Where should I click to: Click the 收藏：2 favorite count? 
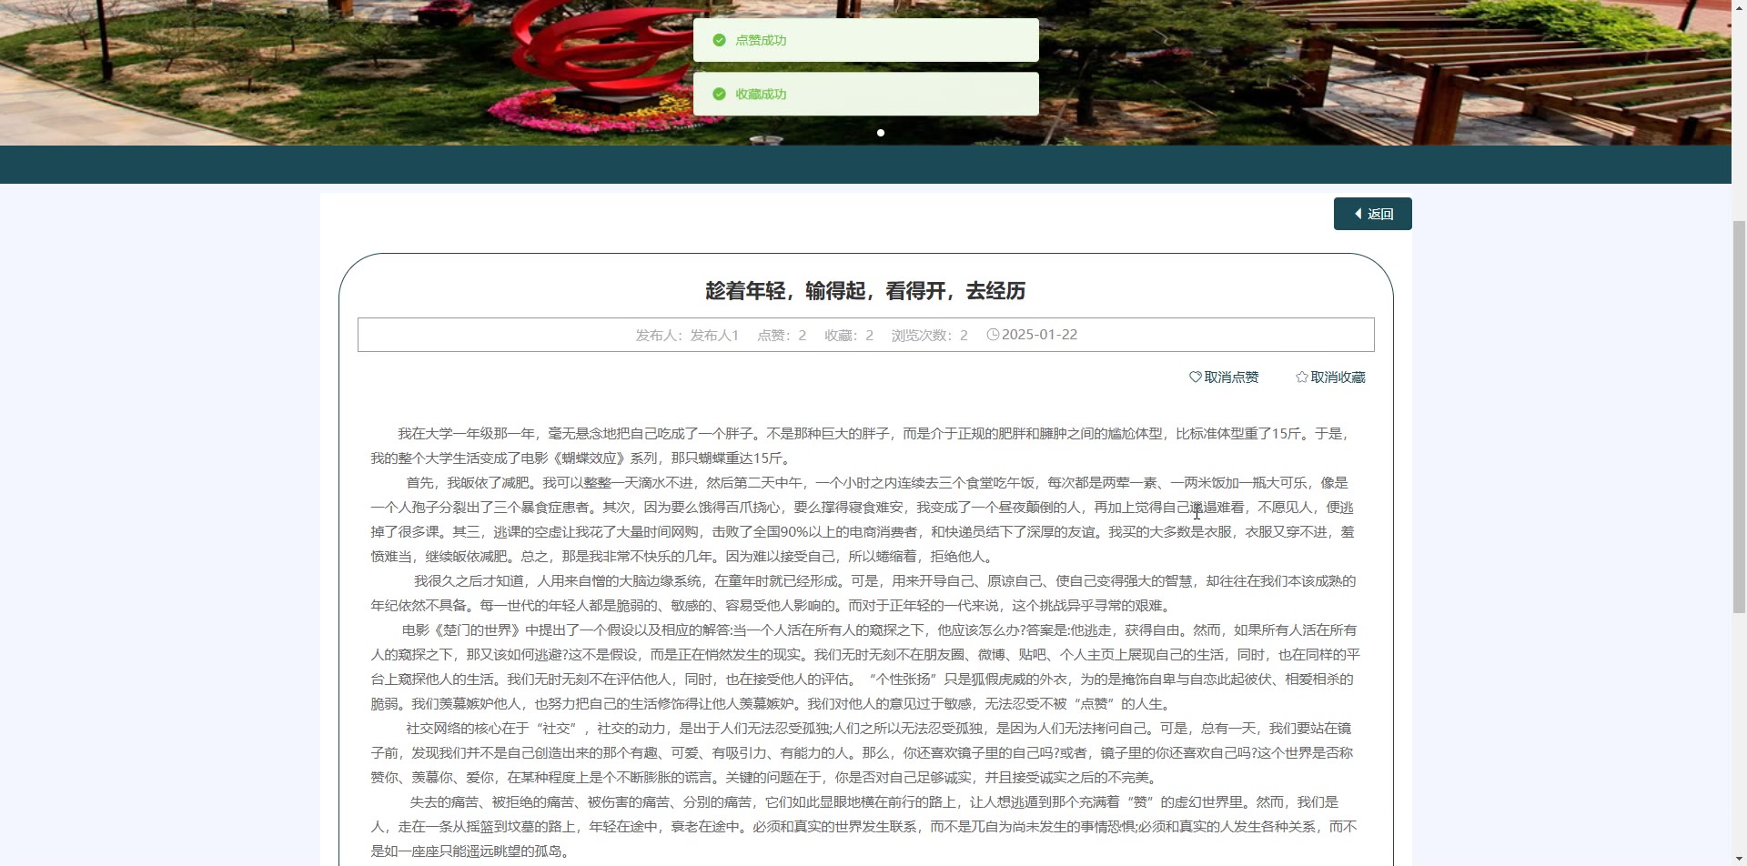coord(849,336)
